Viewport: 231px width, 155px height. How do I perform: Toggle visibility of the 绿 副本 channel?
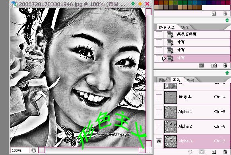[x=159, y=97]
